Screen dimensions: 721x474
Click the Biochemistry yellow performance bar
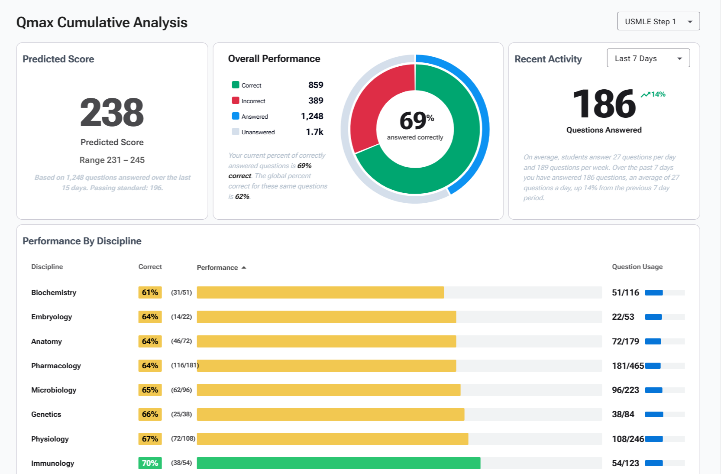point(320,292)
